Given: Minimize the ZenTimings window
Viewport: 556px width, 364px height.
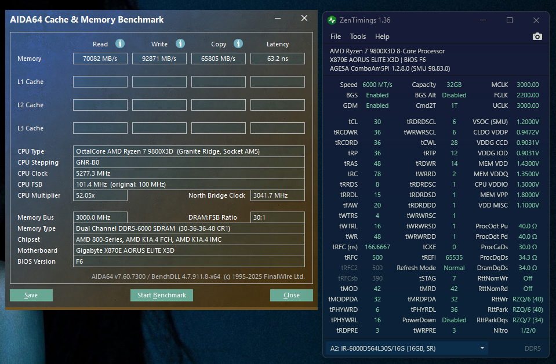Looking at the screenshot, I should [484, 20].
